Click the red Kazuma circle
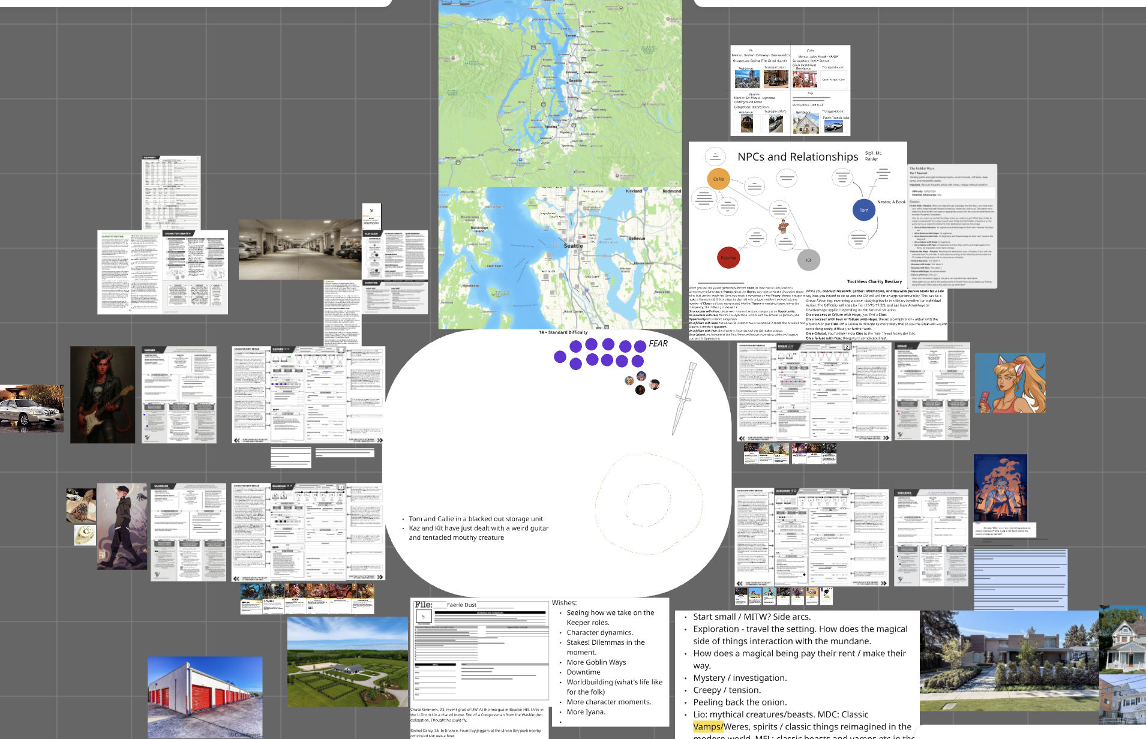This screenshot has height=739, width=1146. 728,258
